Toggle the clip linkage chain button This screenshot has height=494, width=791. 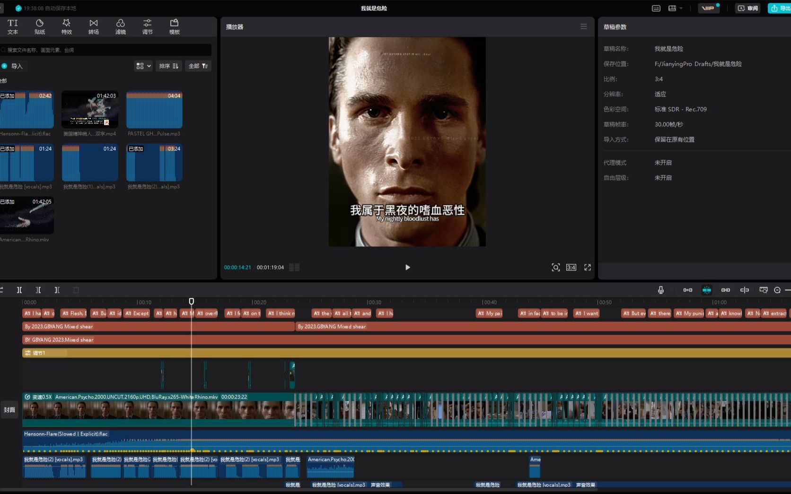coord(725,290)
